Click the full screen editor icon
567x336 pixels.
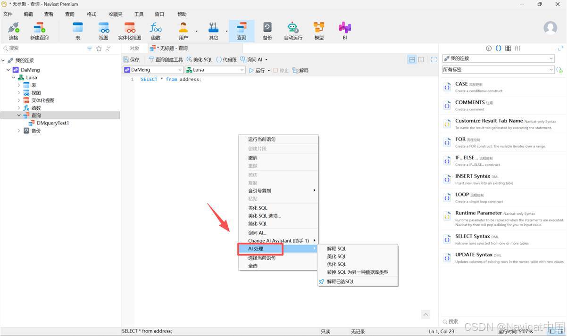click(434, 59)
